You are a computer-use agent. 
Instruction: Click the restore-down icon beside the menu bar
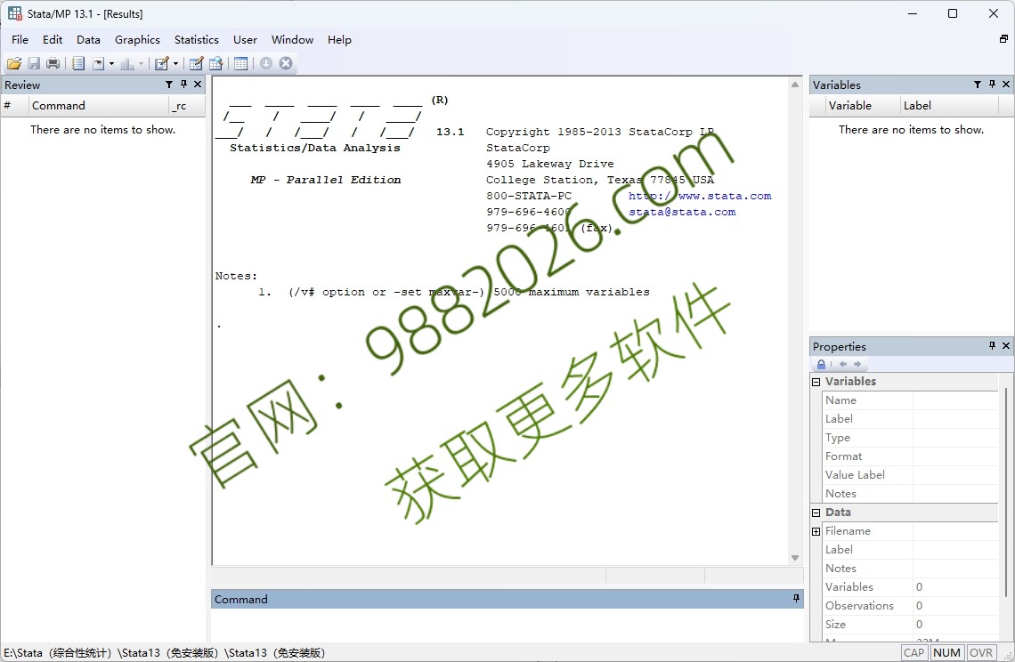1003,39
